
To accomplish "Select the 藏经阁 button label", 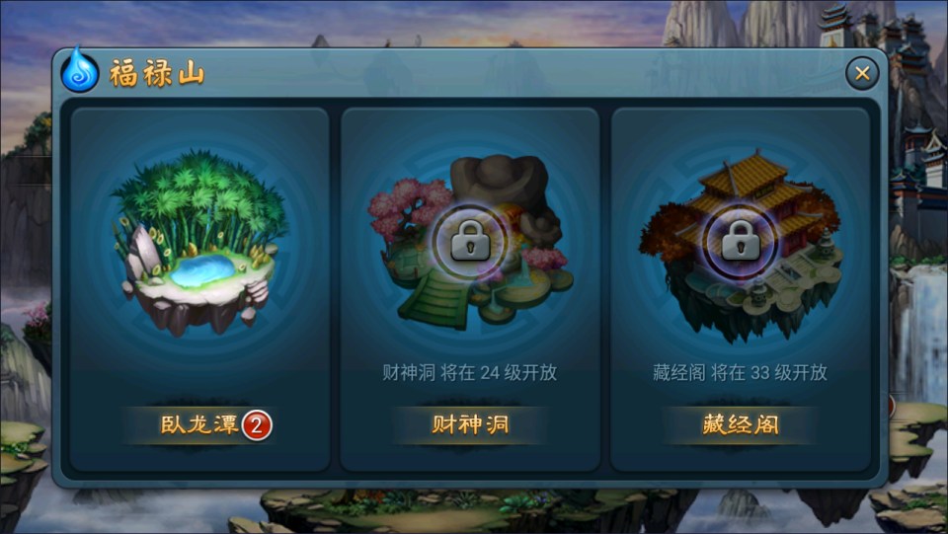I will pos(740,424).
